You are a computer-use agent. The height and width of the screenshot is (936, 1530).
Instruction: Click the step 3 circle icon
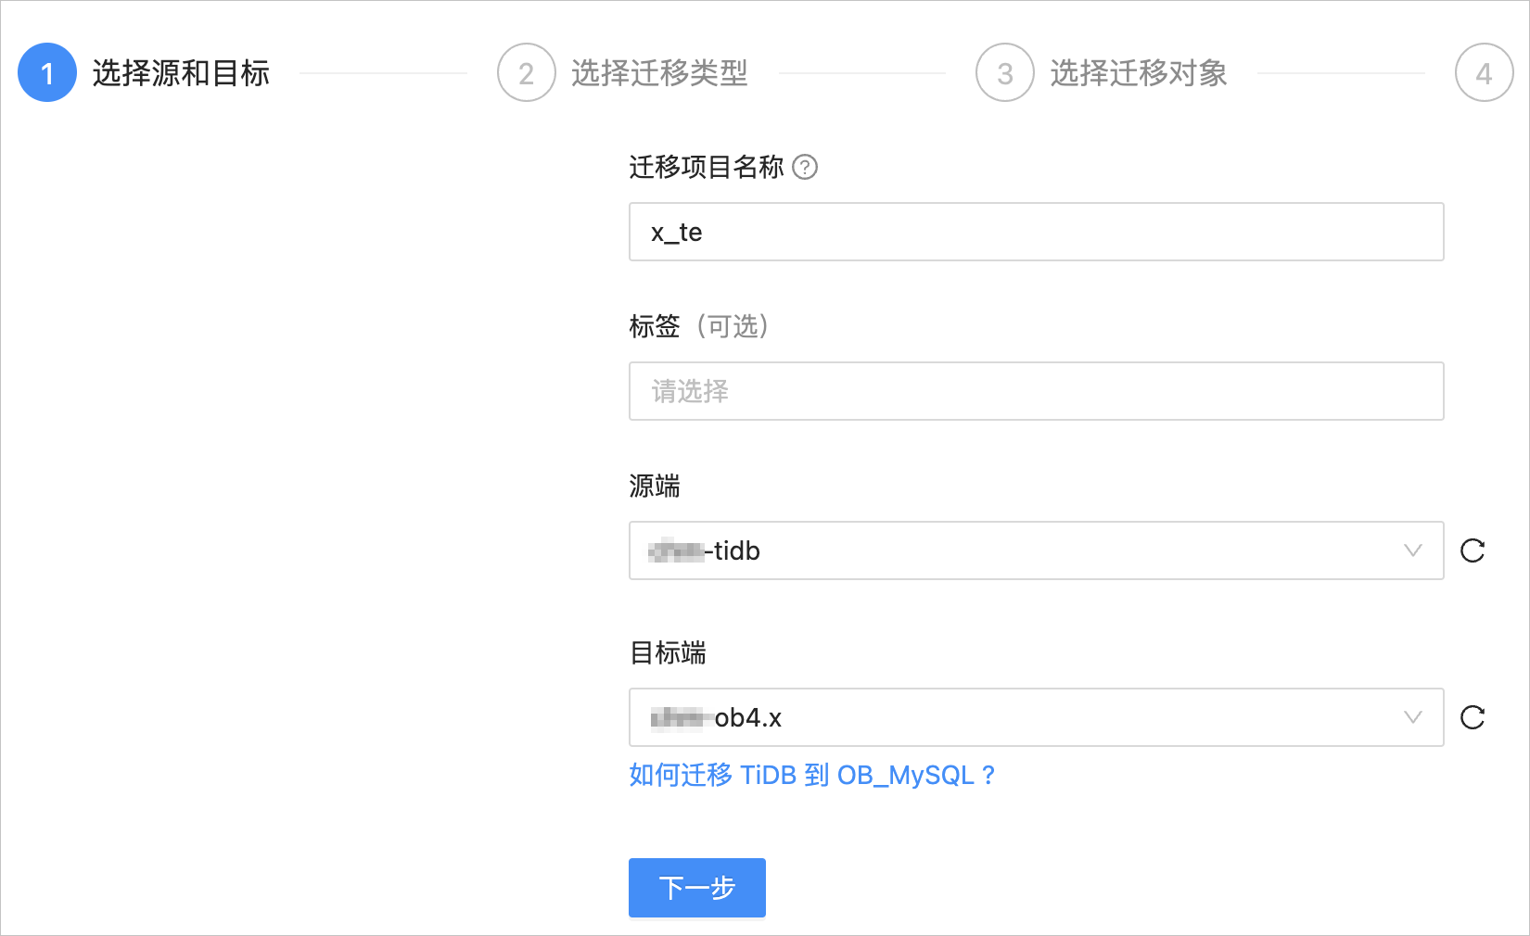point(1005,73)
